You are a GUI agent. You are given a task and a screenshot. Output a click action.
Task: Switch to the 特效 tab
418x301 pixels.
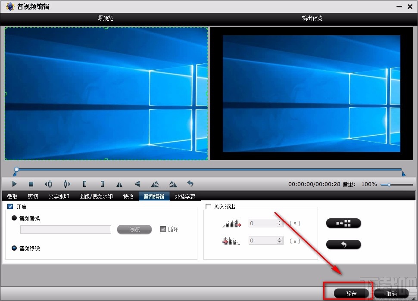(128, 196)
